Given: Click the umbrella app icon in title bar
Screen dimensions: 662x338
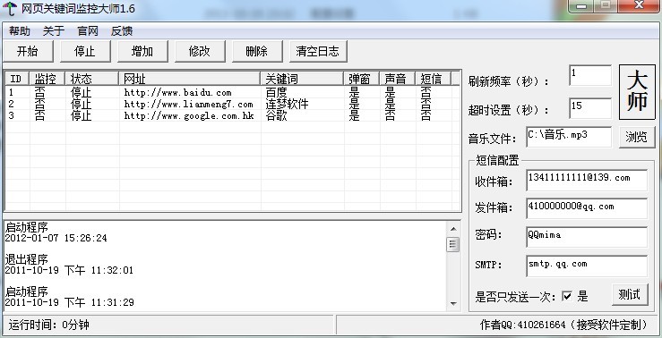Looking at the screenshot, I should [x=9, y=8].
